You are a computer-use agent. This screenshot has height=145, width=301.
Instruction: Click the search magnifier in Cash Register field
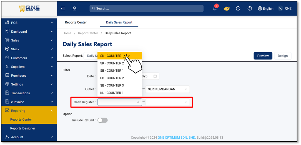point(138,102)
